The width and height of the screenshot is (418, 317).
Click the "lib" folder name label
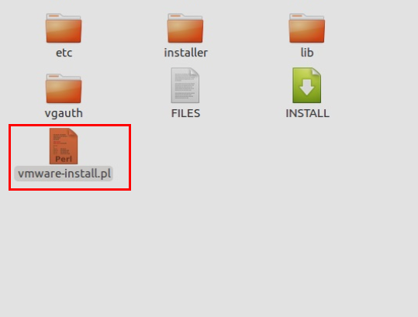[307, 53]
